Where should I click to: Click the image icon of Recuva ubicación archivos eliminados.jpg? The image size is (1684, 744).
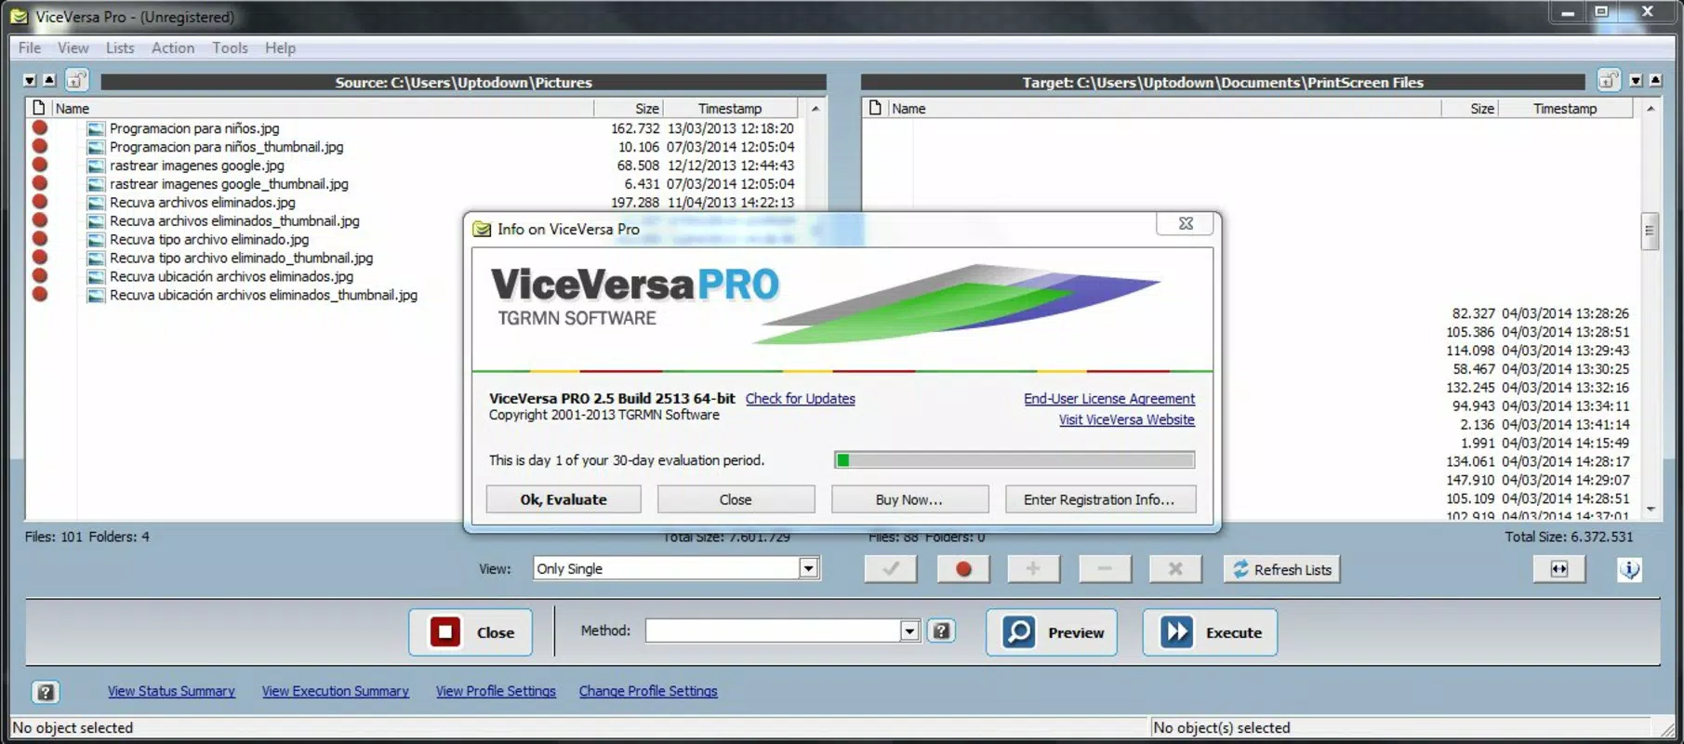96,276
